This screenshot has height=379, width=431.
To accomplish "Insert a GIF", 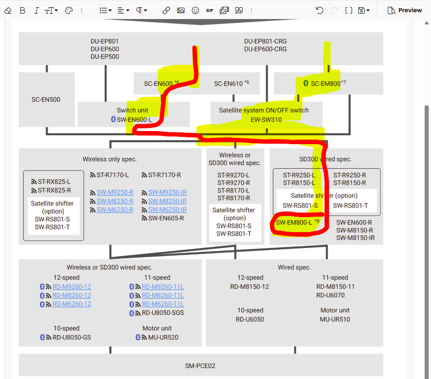I will (210, 10).
